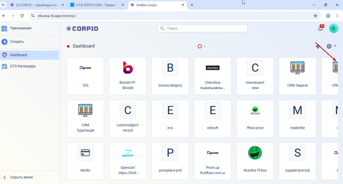Open the dashboard settings gear dropdown
The width and height of the screenshot is (343, 184).
tap(331, 46)
